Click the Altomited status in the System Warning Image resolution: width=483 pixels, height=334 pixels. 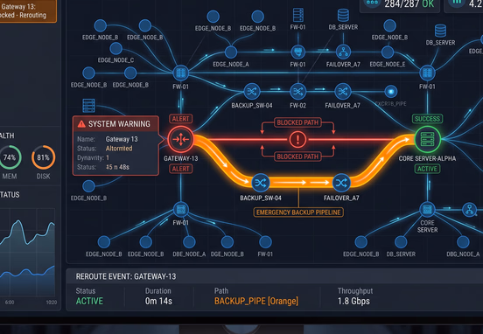(x=119, y=149)
